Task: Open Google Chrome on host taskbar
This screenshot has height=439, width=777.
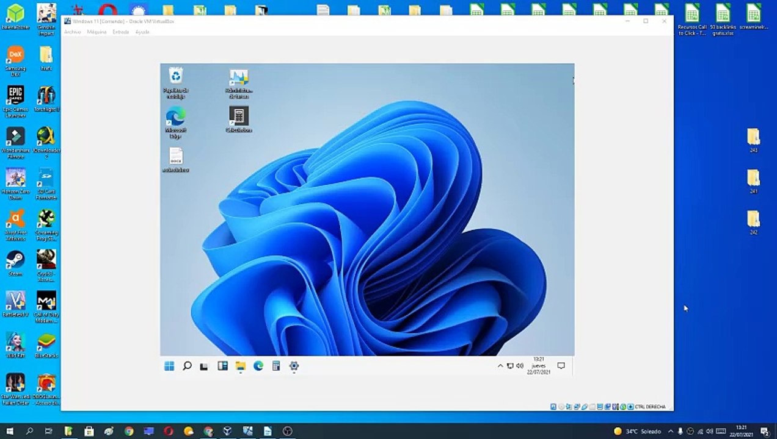Action: (x=129, y=431)
